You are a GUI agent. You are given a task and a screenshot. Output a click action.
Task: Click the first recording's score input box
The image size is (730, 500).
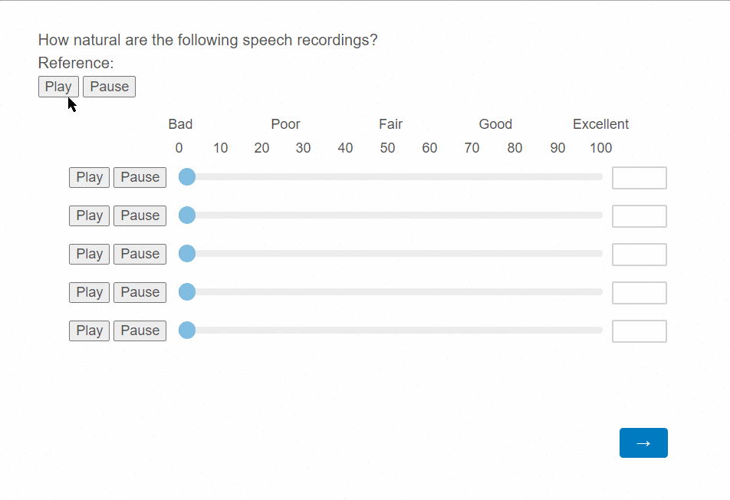tap(640, 178)
